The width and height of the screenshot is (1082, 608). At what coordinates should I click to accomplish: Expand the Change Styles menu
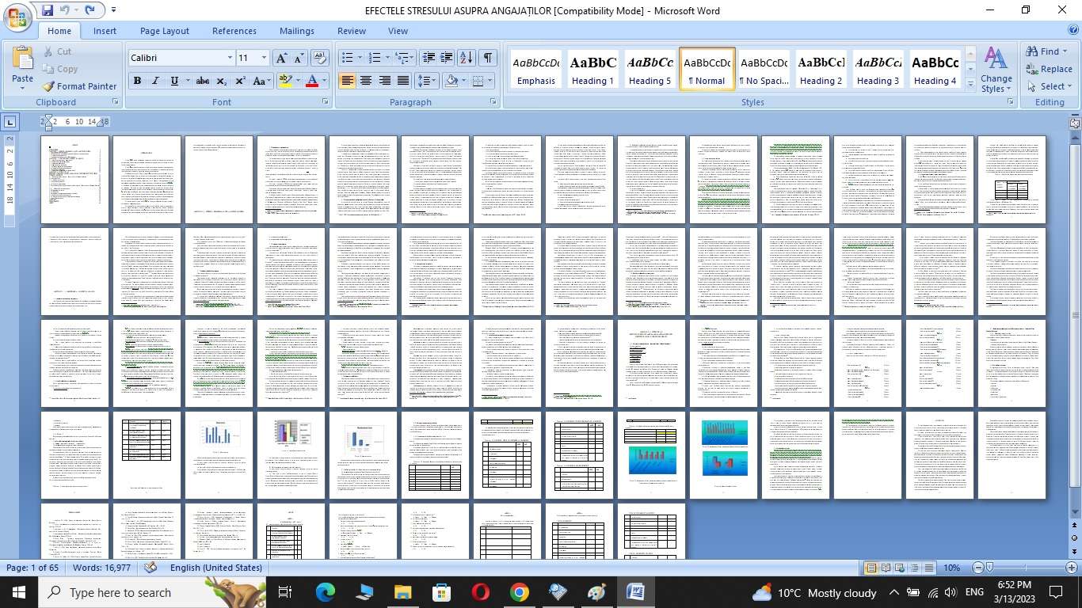click(x=996, y=70)
